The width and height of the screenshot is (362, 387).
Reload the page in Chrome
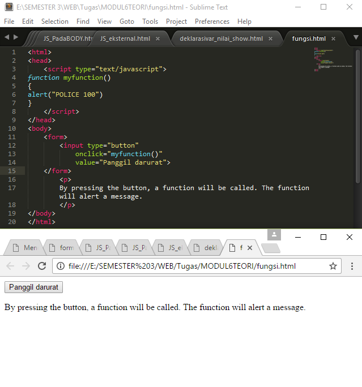tap(42, 266)
